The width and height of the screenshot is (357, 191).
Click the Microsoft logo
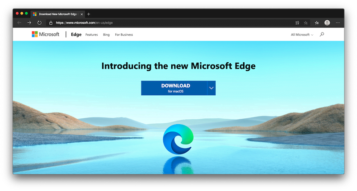46,34
